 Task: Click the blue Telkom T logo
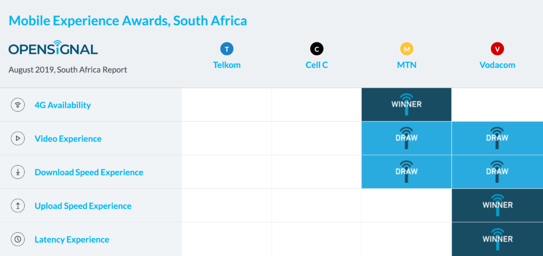[226, 49]
